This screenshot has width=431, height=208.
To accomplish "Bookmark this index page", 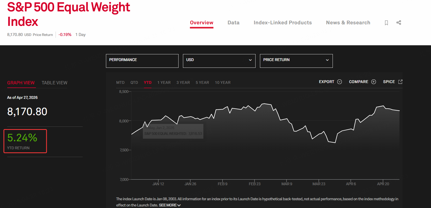I will coord(386,23).
